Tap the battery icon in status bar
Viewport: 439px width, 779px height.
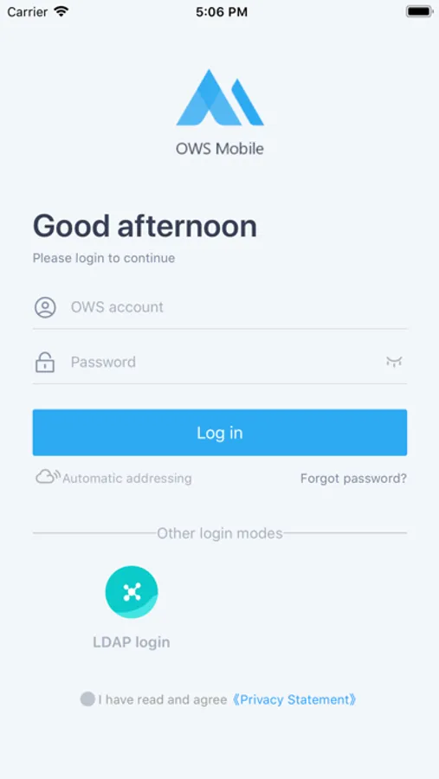click(418, 11)
